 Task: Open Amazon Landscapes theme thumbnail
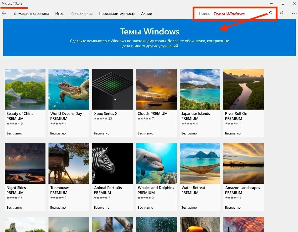(x=244, y=163)
